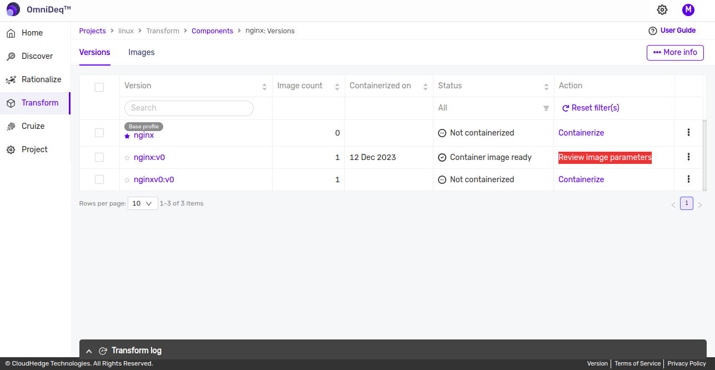Check the nginxv0:v0 row checkbox
715x370 pixels.
click(x=99, y=179)
